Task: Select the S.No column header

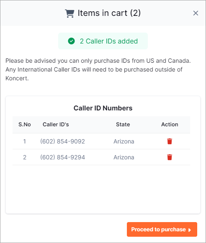Action: tap(25, 125)
